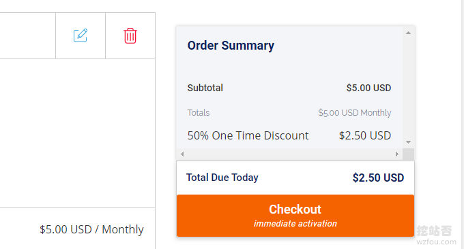The image size is (464, 249).
Task: Click the Order Summary heading
Action: click(231, 46)
